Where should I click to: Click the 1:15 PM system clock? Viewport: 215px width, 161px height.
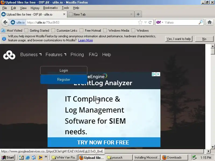pyautogui.click(x=206, y=158)
